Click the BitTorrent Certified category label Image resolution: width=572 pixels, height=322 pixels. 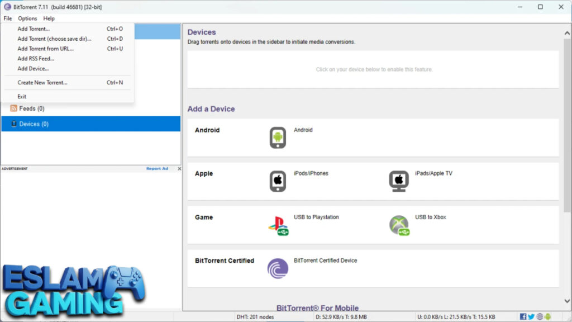[x=225, y=261]
